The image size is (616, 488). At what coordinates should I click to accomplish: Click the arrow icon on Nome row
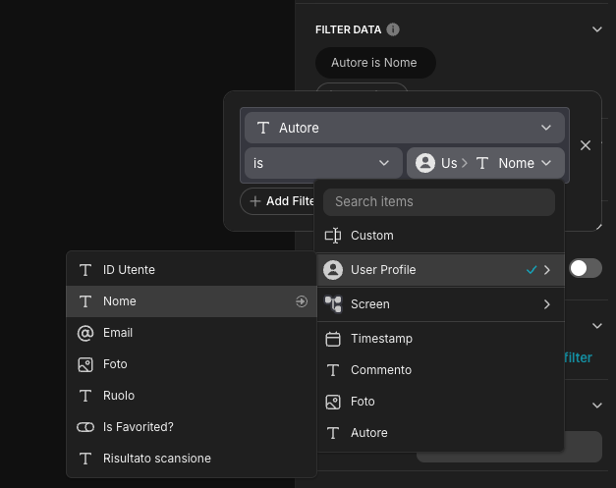[x=302, y=301]
